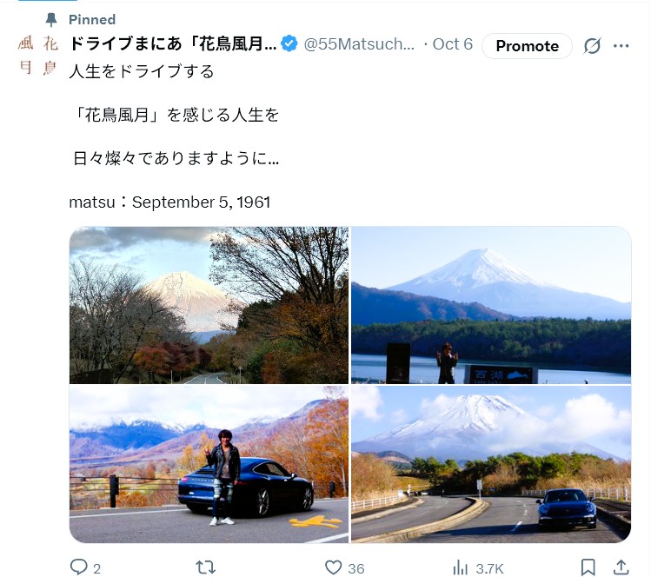Open the lake and Mount Fuji photo
The width and height of the screenshot is (651, 577).
click(x=491, y=305)
